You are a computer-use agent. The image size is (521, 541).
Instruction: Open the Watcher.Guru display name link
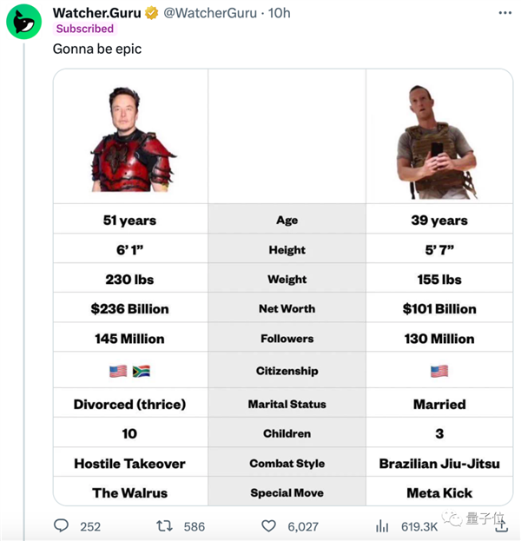pyautogui.click(x=96, y=13)
